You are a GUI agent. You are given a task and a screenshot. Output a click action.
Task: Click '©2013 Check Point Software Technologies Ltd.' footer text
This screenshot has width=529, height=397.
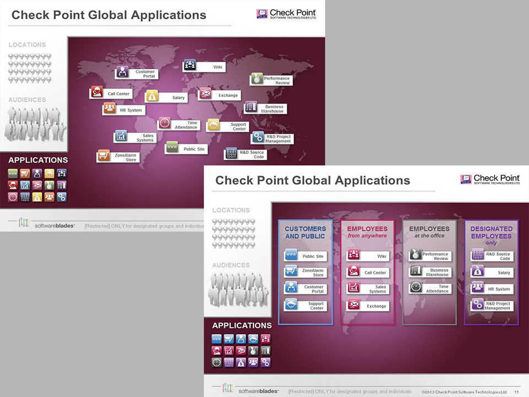pos(465,392)
